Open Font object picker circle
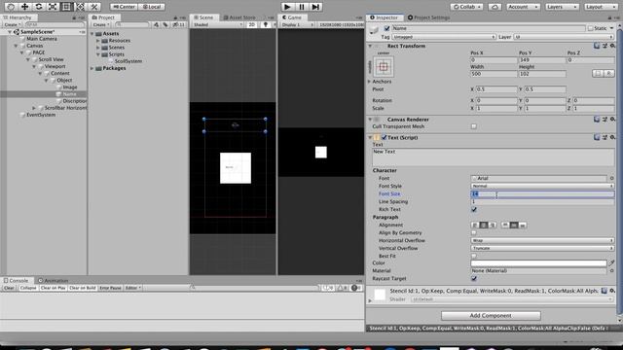The image size is (623, 350). (612, 179)
